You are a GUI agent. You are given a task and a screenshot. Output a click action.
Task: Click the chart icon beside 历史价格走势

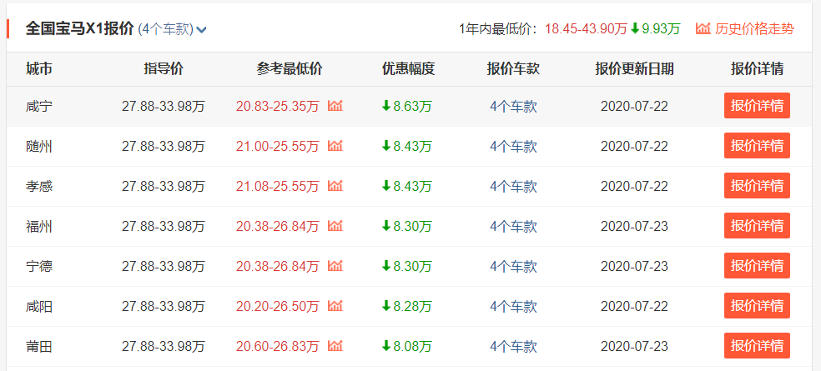[x=703, y=29]
